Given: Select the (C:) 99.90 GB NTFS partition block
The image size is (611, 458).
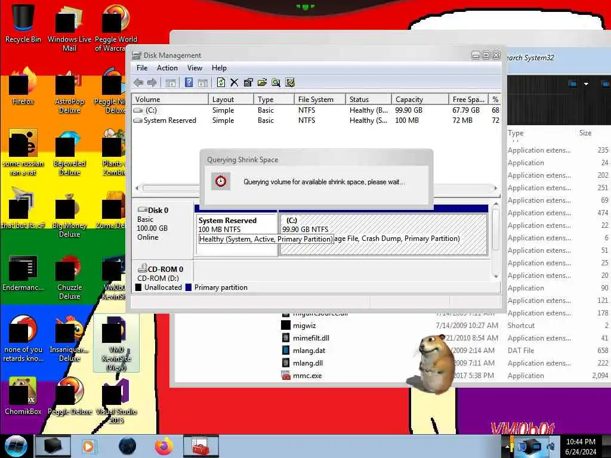Looking at the screenshot, I should [x=384, y=234].
